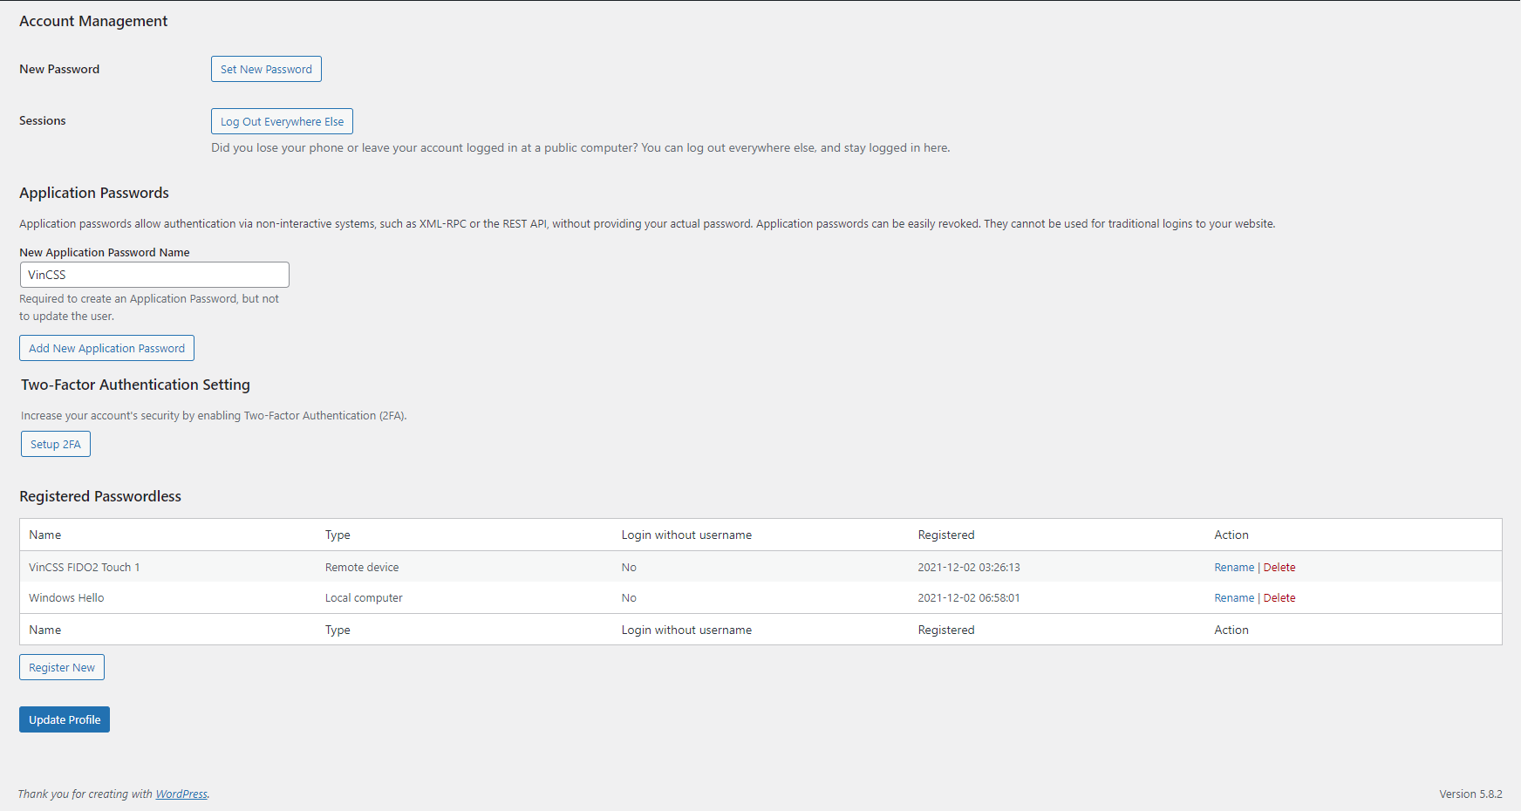Delete the Windows Hello entry
The image size is (1521, 811).
pos(1279,597)
